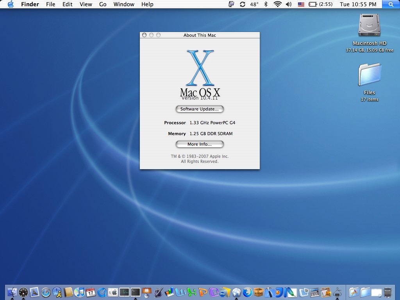Open the Window menu
Image resolution: width=400 pixels, height=300 pixels.
click(124, 4)
